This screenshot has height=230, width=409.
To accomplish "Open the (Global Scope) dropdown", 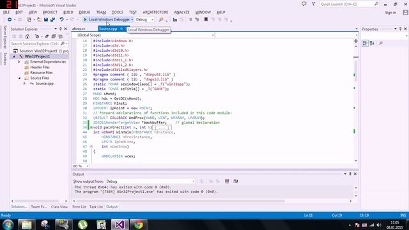I will (143, 35).
